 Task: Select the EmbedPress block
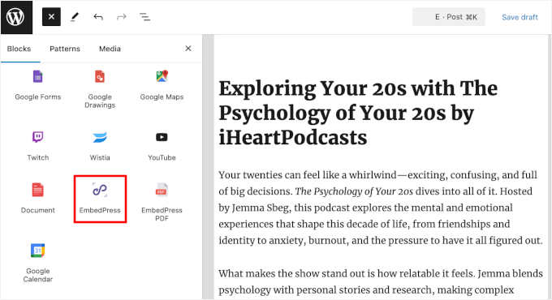100,199
